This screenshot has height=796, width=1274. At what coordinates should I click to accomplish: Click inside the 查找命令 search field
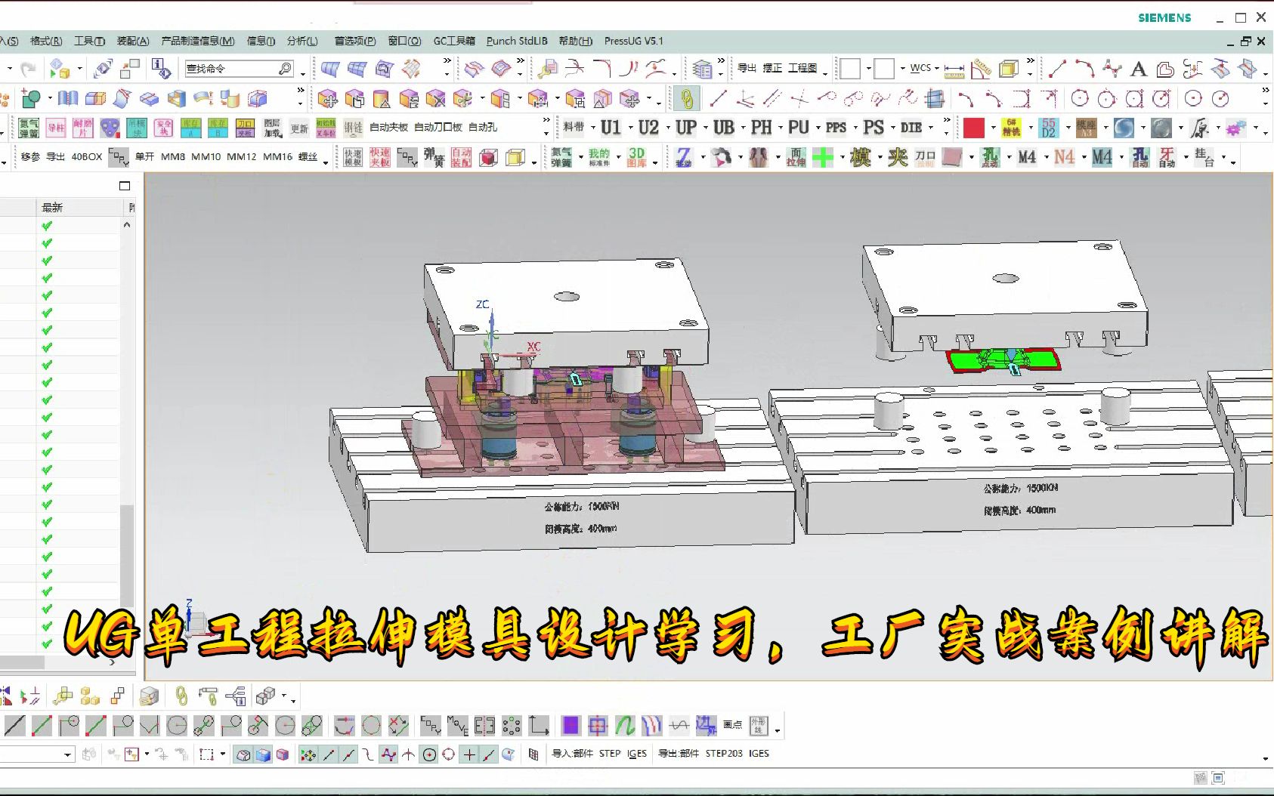click(234, 68)
